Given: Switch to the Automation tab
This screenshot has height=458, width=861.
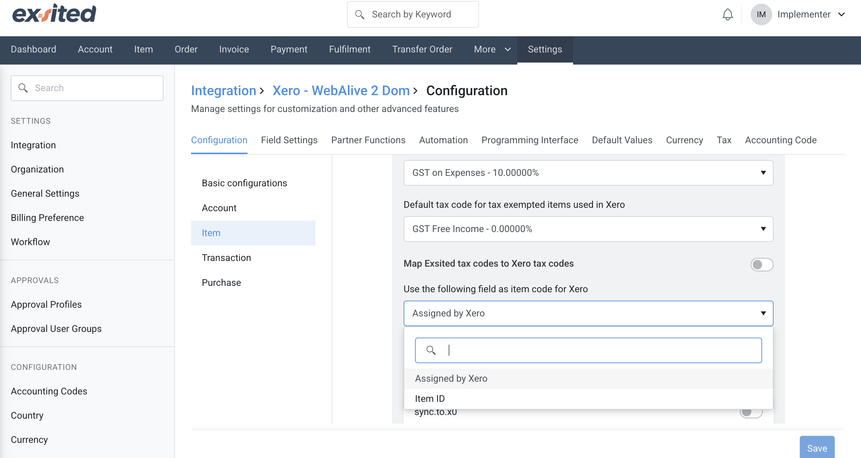Looking at the screenshot, I should pyautogui.click(x=443, y=140).
